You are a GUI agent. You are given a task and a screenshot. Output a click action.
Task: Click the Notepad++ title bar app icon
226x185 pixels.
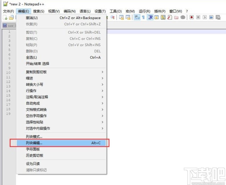point(5,4)
